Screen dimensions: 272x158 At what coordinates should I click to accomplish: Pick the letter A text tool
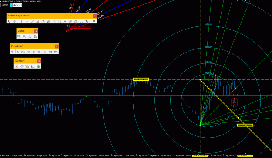[65, 21]
